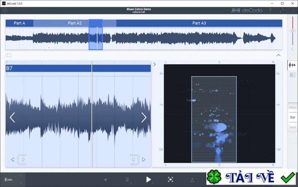298x187 pixels.
Task: Click the volume slider speaker handle
Action: (292, 30)
